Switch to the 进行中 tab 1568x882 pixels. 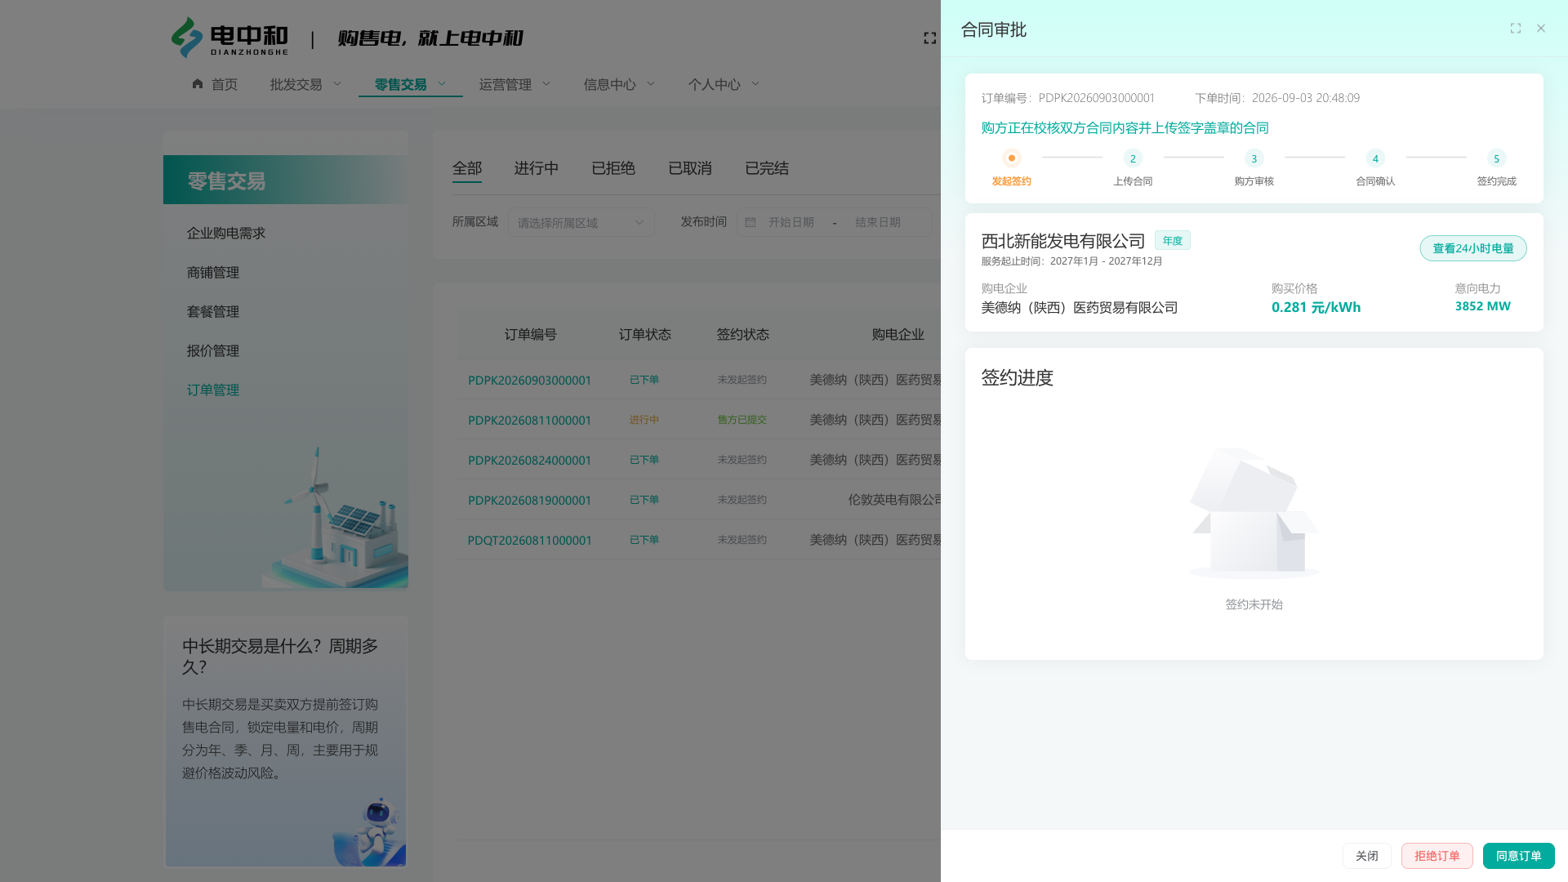point(537,168)
